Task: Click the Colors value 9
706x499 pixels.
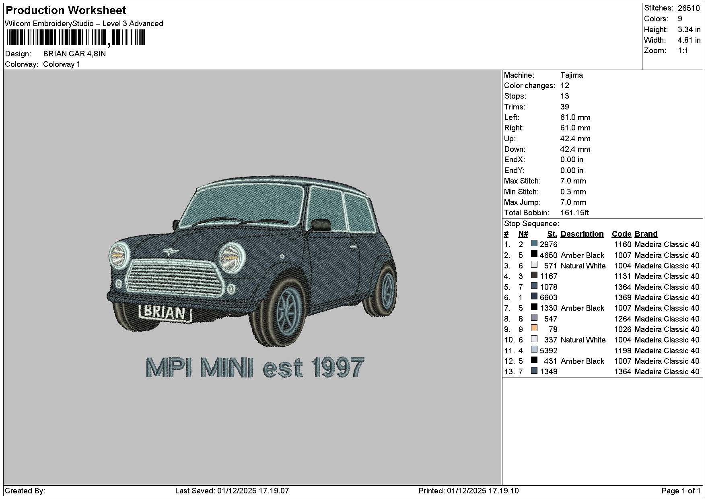Action: 680,19
